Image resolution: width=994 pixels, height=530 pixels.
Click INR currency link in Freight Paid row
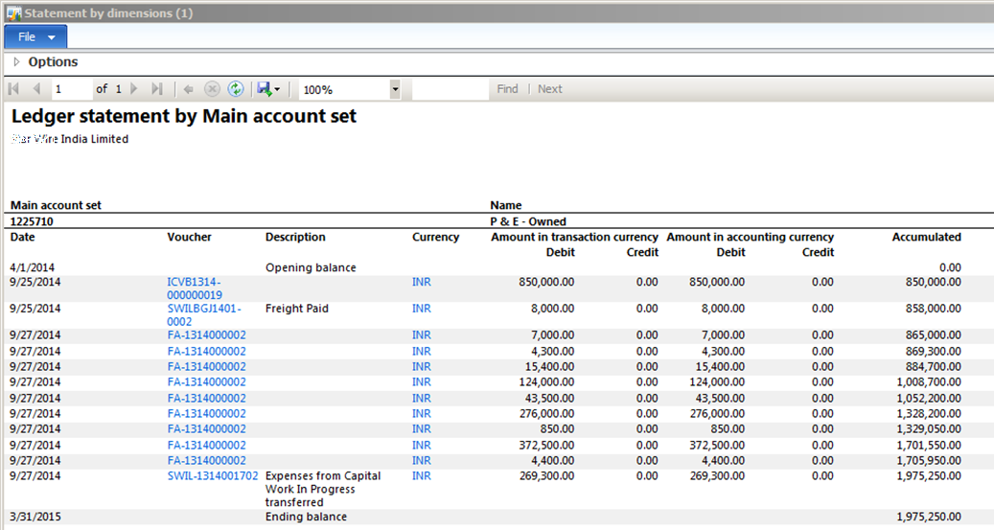422,309
